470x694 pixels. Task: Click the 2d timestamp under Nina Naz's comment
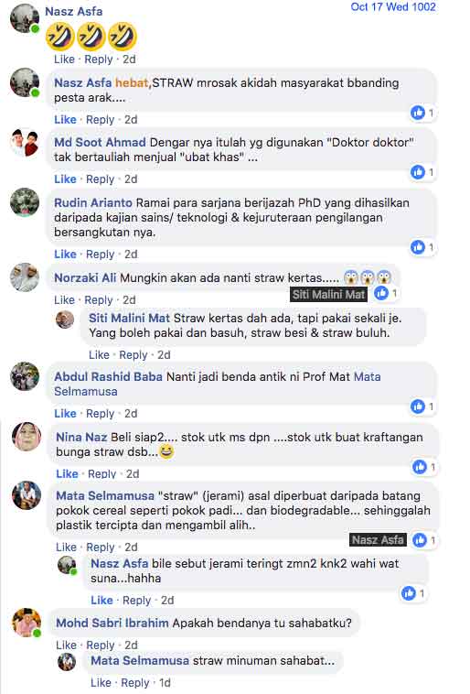133,473
